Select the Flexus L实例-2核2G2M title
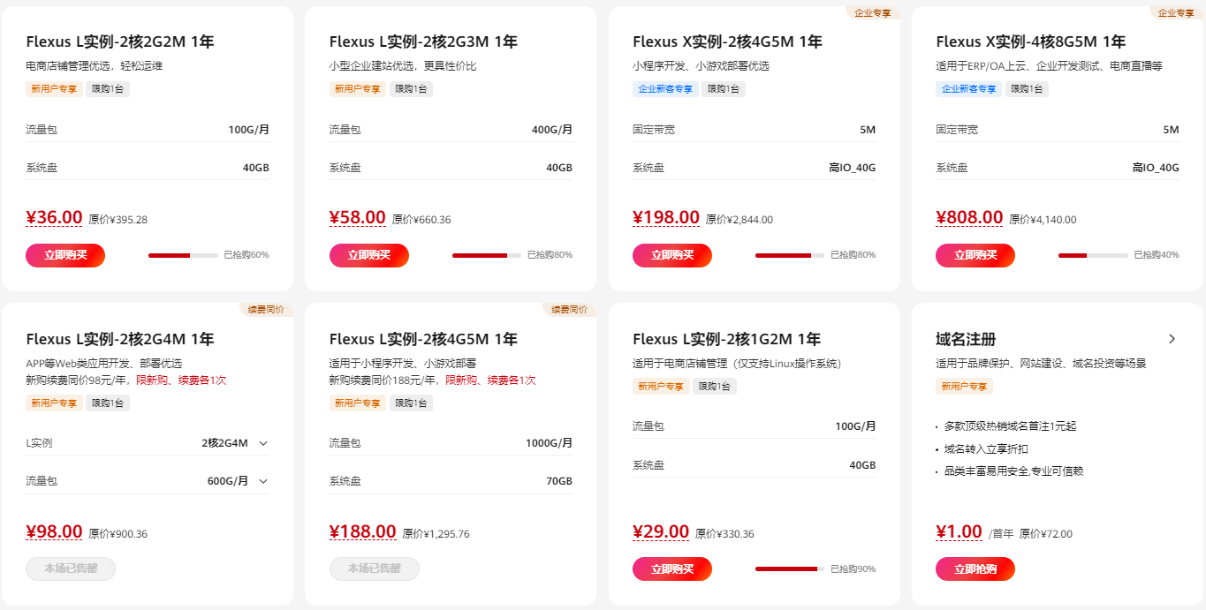Image resolution: width=1206 pixels, height=610 pixels. coord(120,41)
